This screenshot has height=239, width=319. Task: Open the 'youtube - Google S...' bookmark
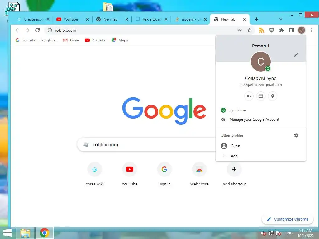(x=36, y=40)
